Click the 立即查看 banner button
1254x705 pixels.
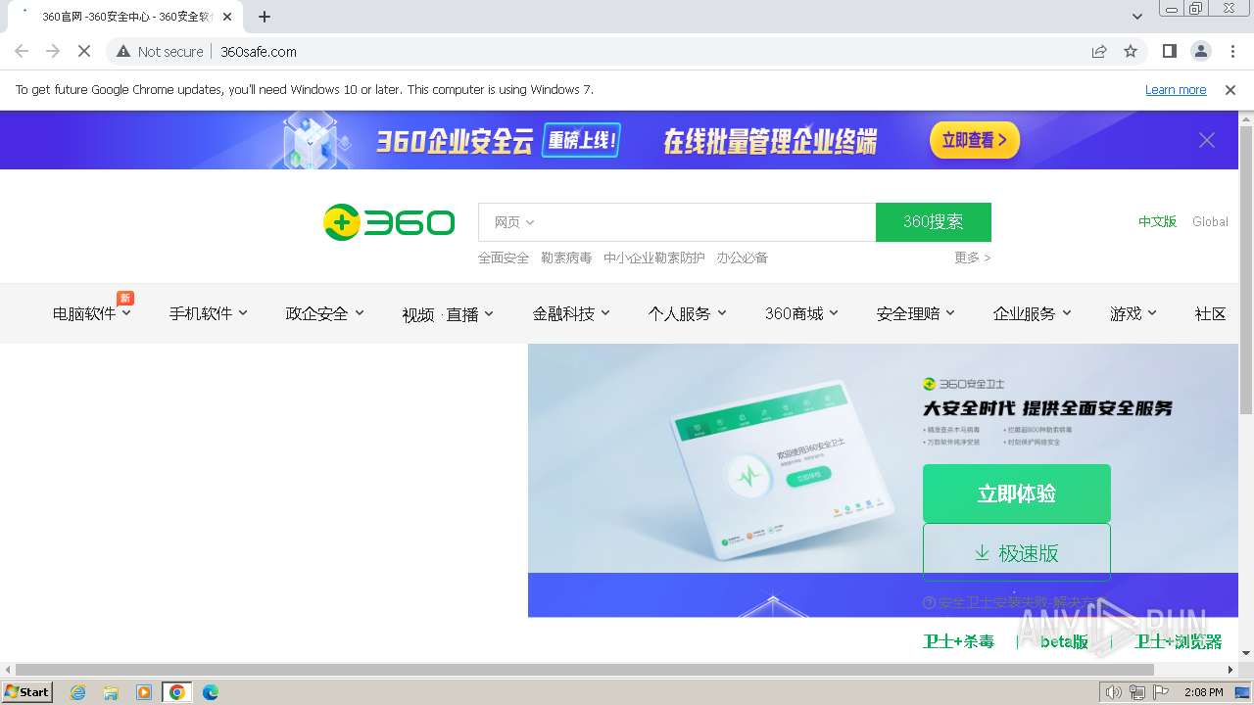click(975, 140)
